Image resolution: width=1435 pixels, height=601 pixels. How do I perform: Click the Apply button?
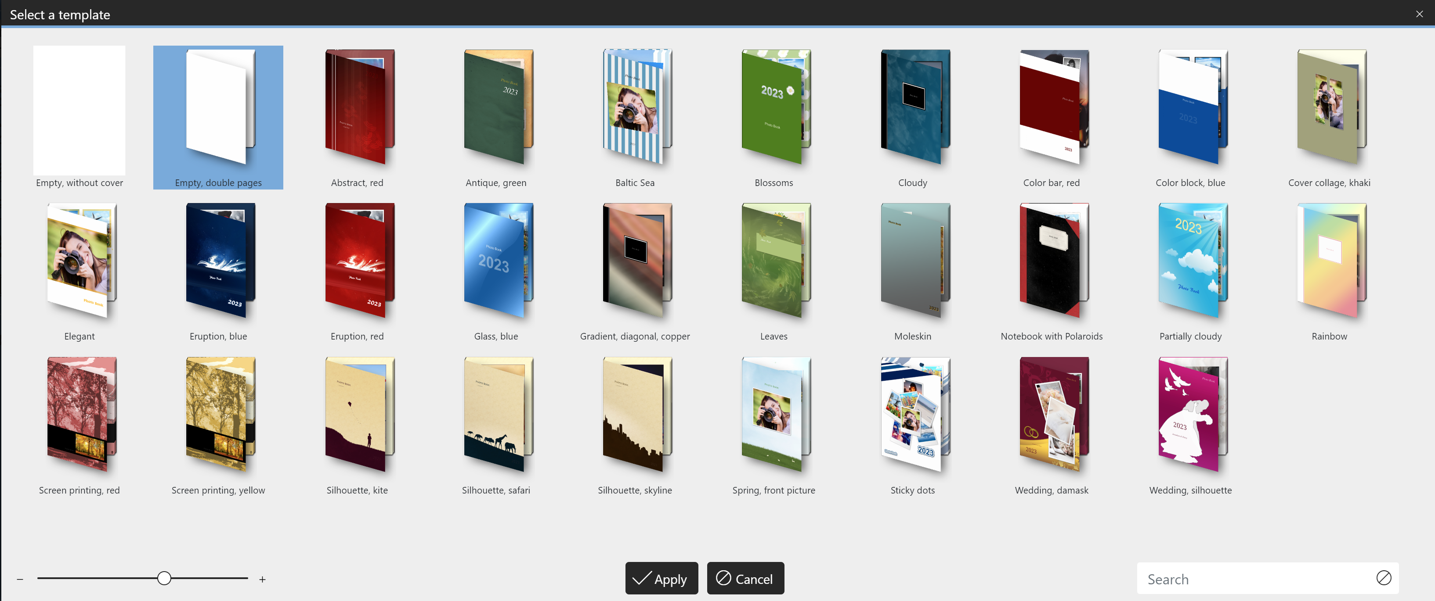pos(661,578)
